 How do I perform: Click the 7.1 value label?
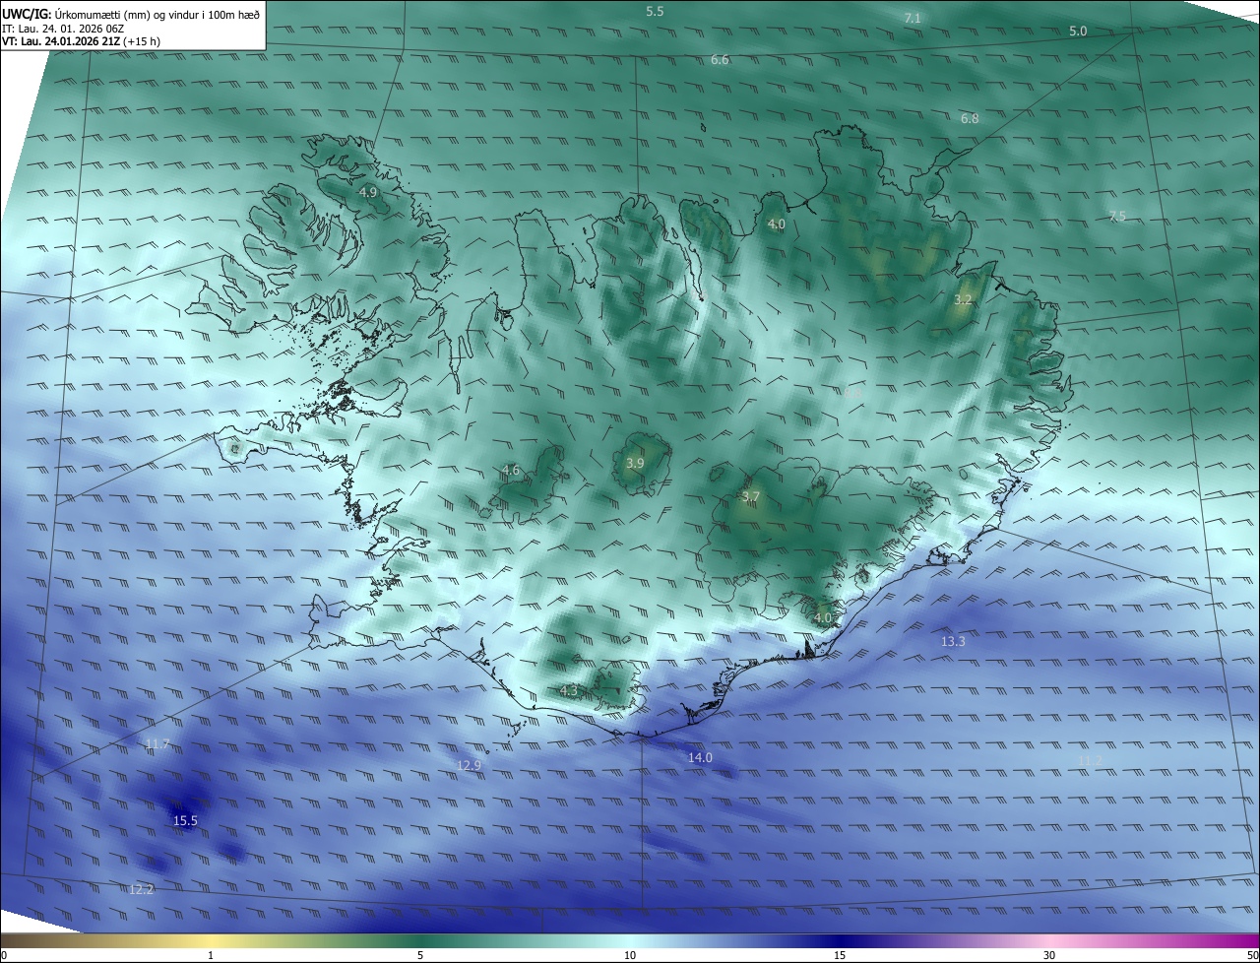(912, 18)
